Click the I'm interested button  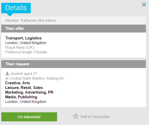29,117
